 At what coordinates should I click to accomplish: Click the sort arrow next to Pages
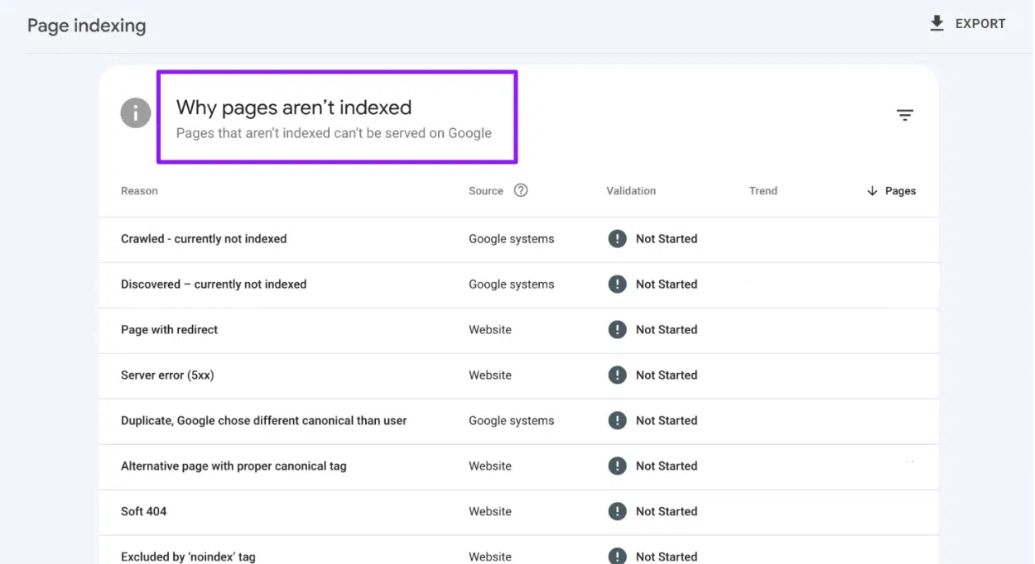point(872,191)
